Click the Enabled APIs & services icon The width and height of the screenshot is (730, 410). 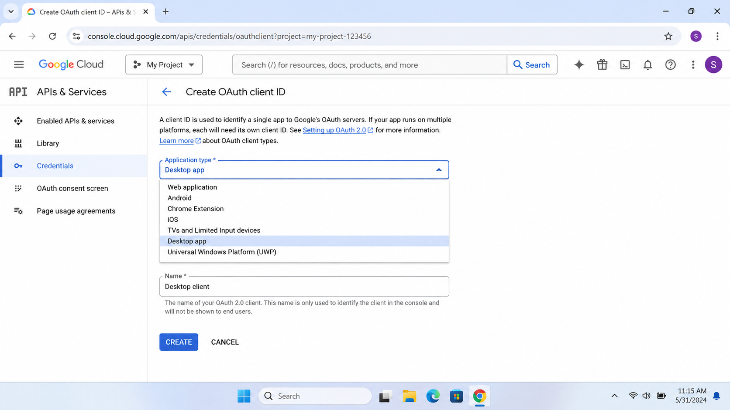pos(18,121)
